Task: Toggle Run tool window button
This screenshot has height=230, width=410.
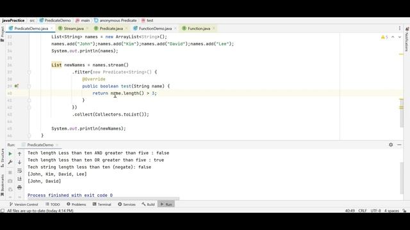Action: [x=166, y=204]
